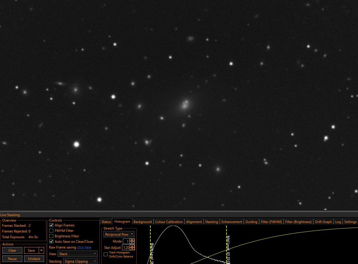Open the Raw Frame saving 'click here' link
358x264 pixels.
click(84, 247)
